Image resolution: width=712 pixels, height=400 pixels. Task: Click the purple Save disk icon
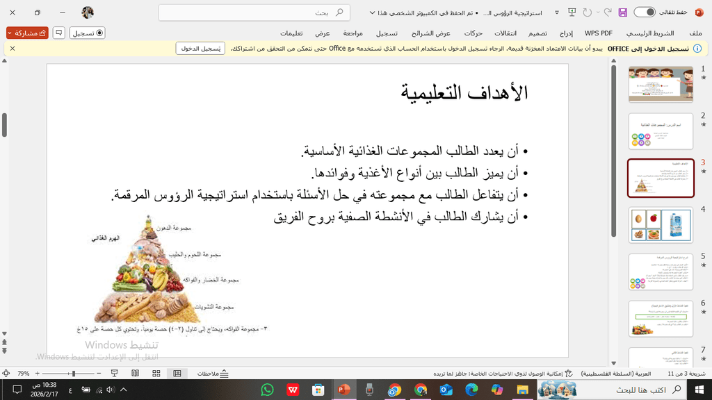(x=622, y=12)
